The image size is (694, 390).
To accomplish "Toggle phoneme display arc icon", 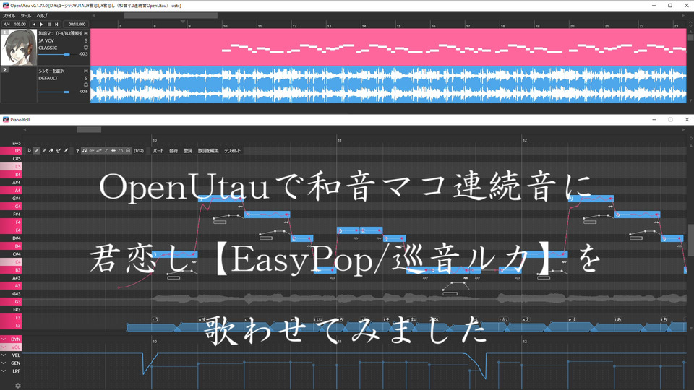I will pos(121,151).
